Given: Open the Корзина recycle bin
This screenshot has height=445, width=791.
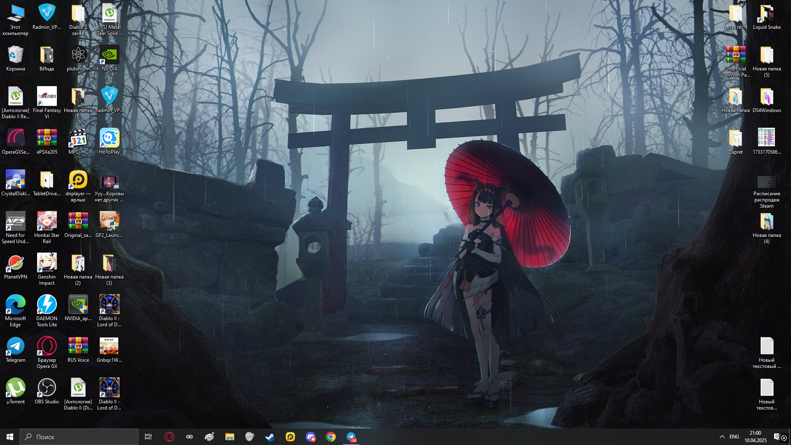Looking at the screenshot, I should tap(16, 59).
